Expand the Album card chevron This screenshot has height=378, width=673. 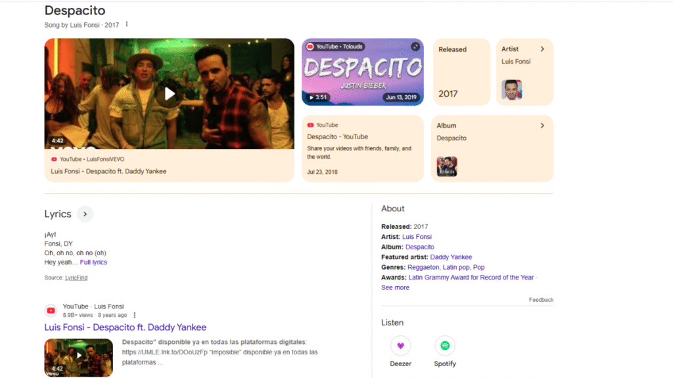(x=542, y=125)
